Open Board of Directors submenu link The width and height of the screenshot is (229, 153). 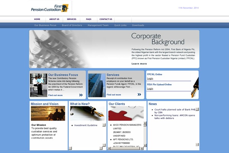pos(72,25)
